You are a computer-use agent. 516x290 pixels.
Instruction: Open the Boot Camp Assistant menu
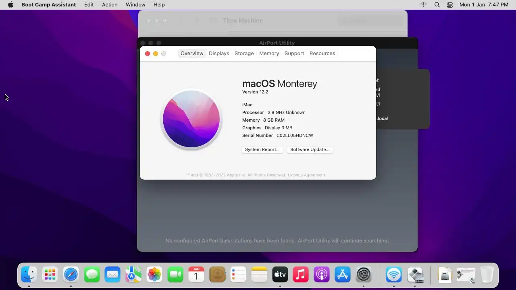pos(48,4)
